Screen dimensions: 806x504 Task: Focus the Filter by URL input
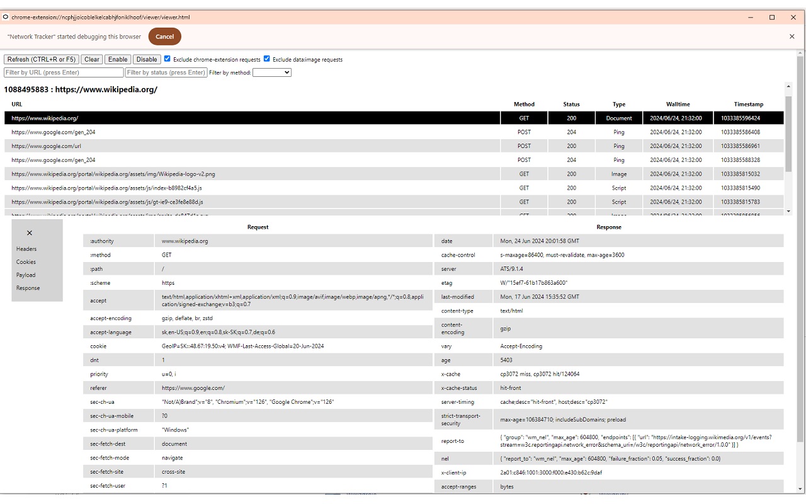[x=64, y=72]
